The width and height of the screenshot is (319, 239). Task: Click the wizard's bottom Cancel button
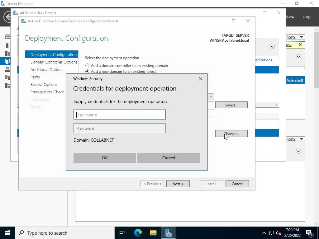(237, 184)
